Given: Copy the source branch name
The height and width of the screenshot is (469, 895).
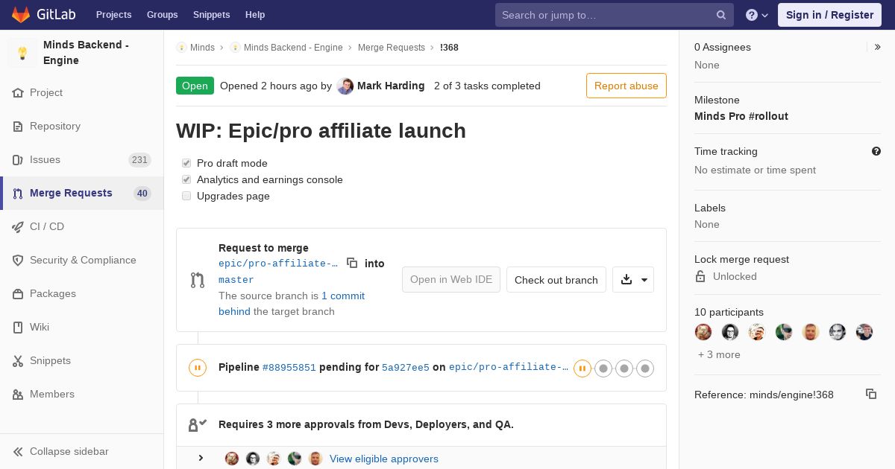Looking at the screenshot, I should point(352,263).
